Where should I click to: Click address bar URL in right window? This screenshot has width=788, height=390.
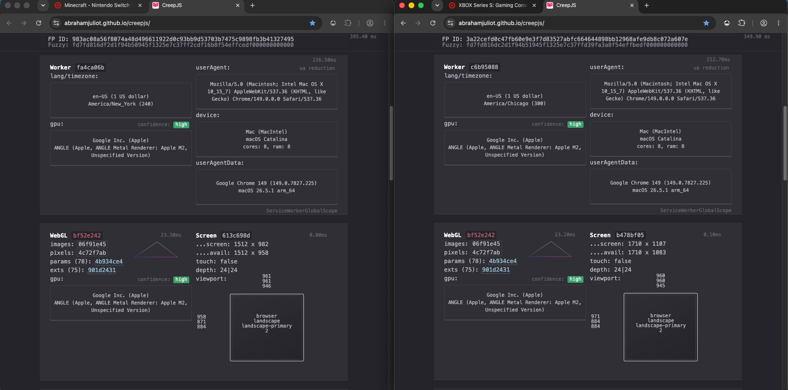501,23
